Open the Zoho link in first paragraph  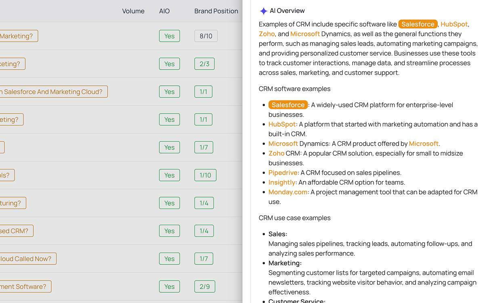pos(267,34)
